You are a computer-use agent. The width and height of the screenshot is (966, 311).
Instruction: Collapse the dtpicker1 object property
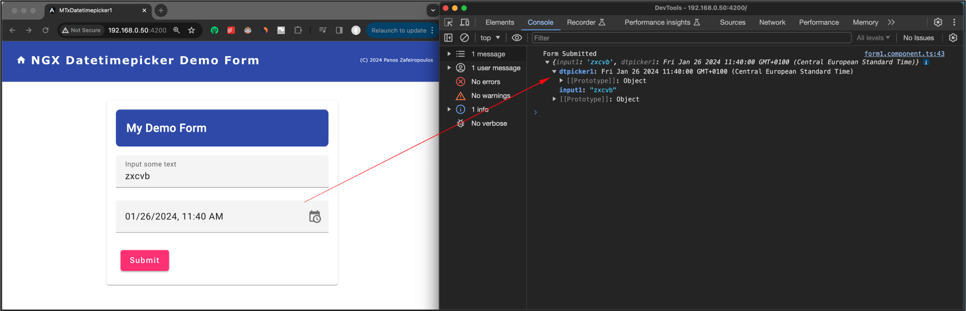[x=554, y=72]
